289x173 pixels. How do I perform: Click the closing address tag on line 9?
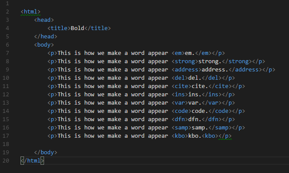click(x=245, y=70)
